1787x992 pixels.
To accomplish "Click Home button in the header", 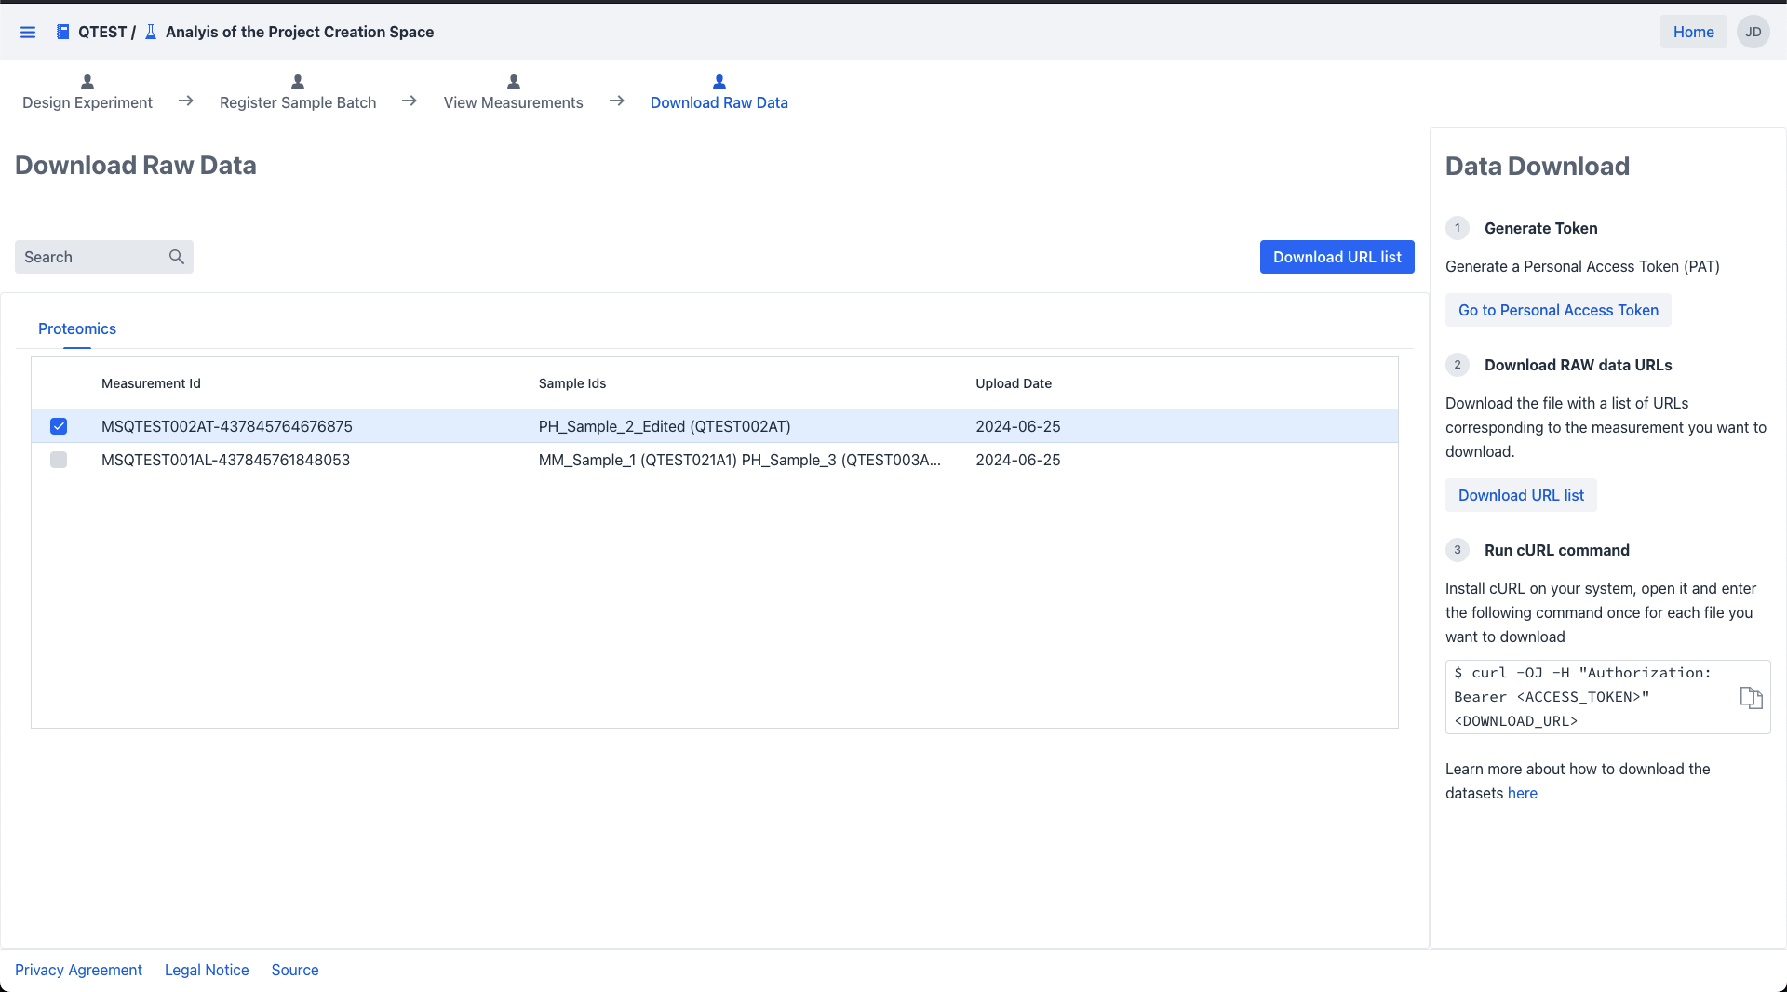I will (1693, 33).
